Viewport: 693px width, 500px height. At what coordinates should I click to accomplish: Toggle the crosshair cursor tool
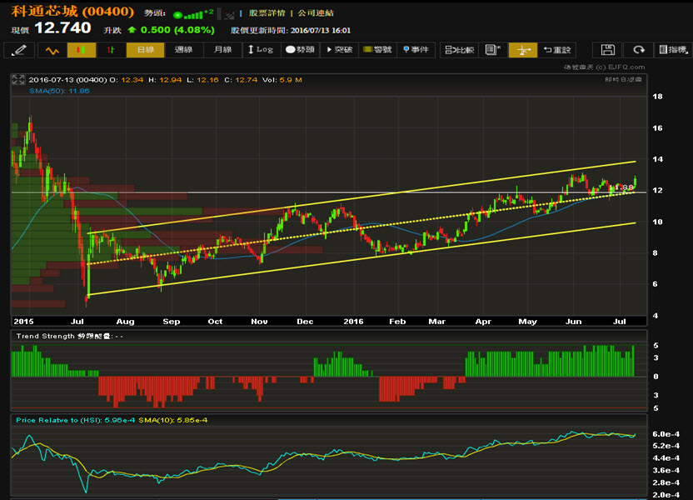pyautogui.click(x=523, y=50)
